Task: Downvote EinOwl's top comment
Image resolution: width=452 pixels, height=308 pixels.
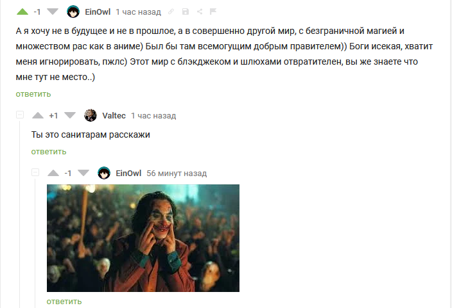Action: point(53,12)
